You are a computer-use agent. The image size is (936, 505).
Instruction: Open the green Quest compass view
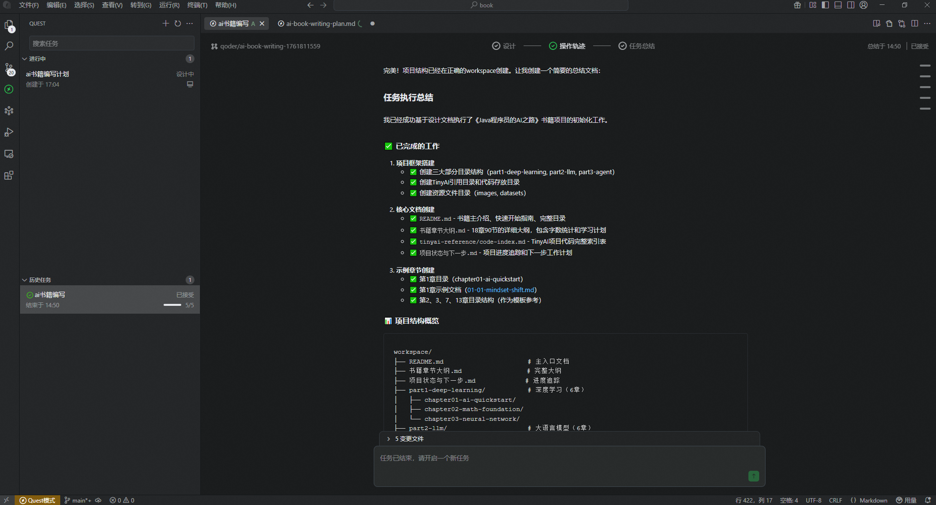[9, 89]
